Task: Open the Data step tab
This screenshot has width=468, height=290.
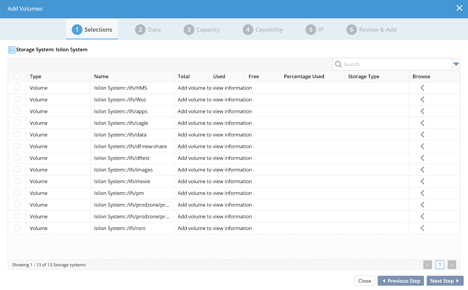Action: (x=148, y=30)
